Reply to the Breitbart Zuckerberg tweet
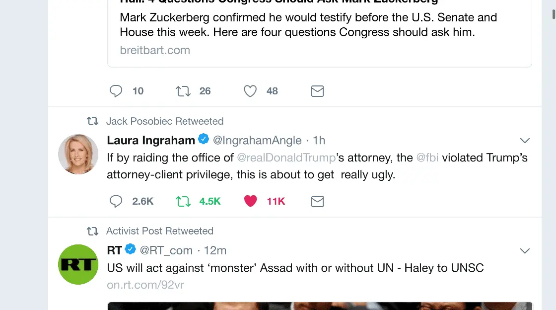This screenshot has width=556, height=310. (x=116, y=91)
